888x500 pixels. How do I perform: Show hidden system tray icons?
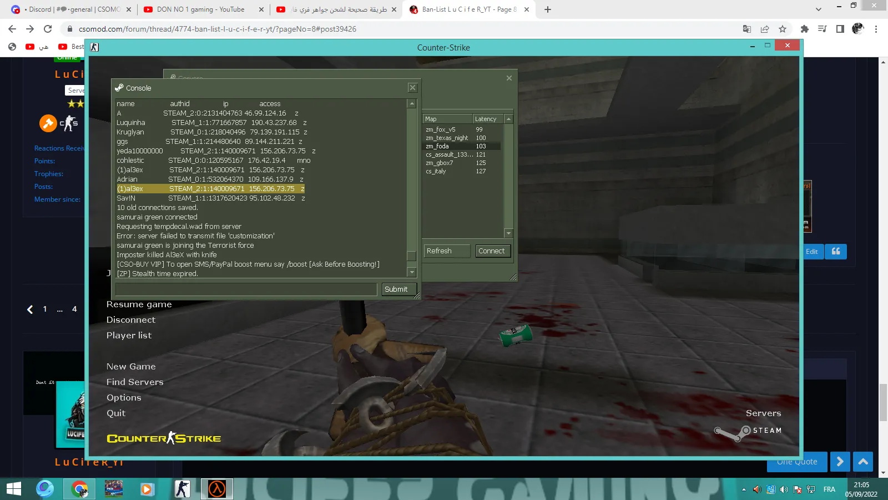coord(744,489)
